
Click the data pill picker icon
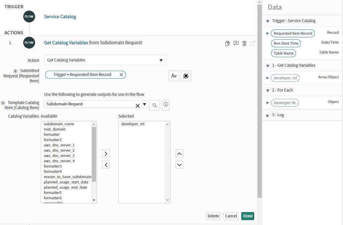click(x=186, y=76)
